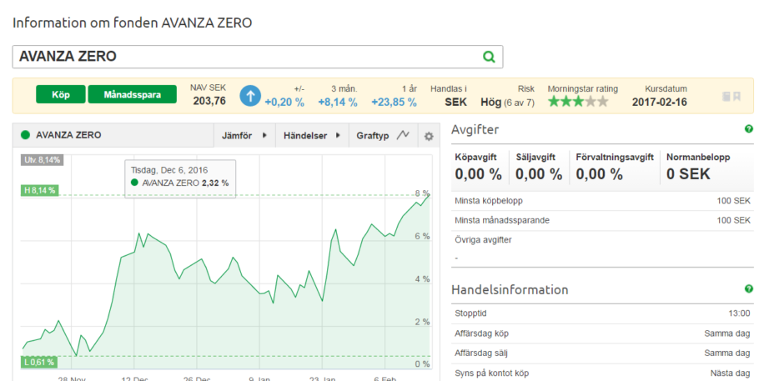Click the Graftyp line chart icon
779x381 pixels.
tap(403, 135)
